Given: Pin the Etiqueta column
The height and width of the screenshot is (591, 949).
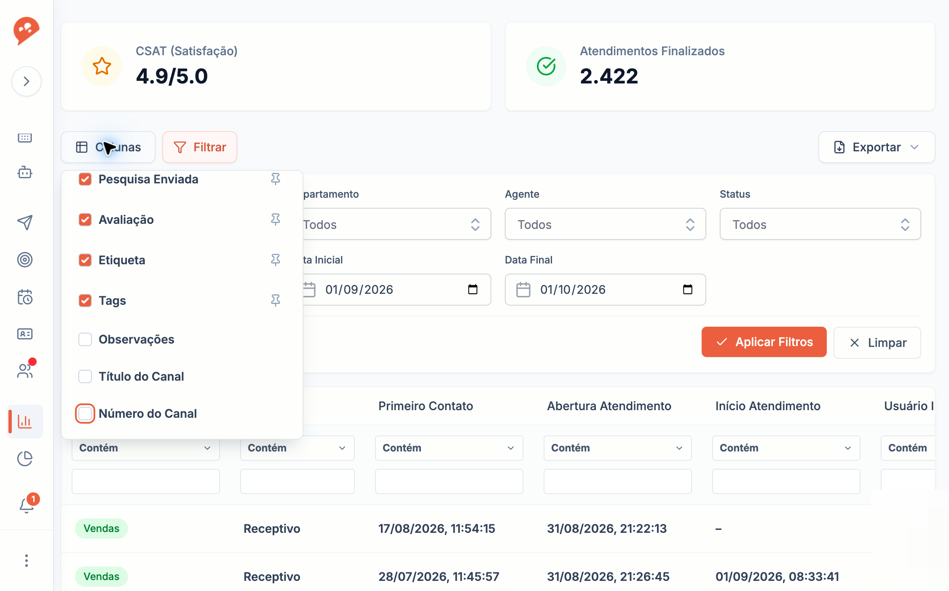Looking at the screenshot, I should 276,260.
